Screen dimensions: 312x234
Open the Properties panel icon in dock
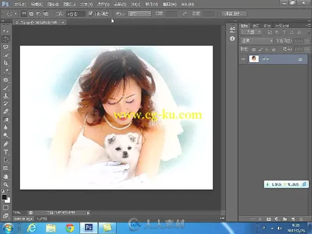point(232,30)
